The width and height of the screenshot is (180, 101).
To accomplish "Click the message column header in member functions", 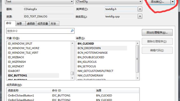I will pyautogui.click(x=117, y=90).
